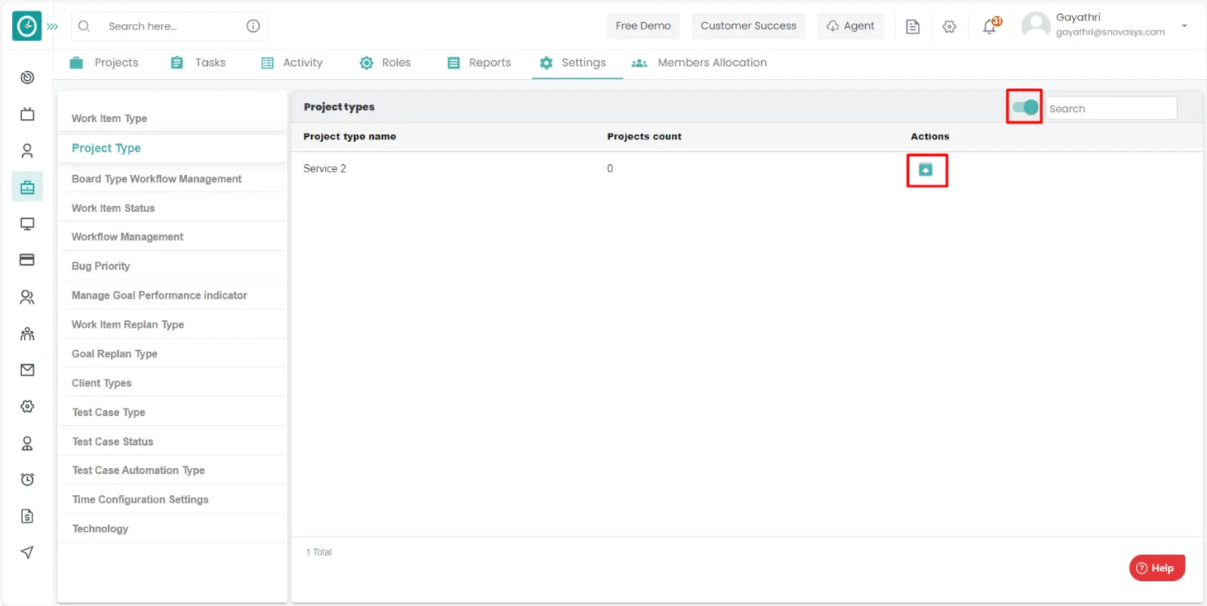Open the notifications bell icon

click(x=990, y=26)
